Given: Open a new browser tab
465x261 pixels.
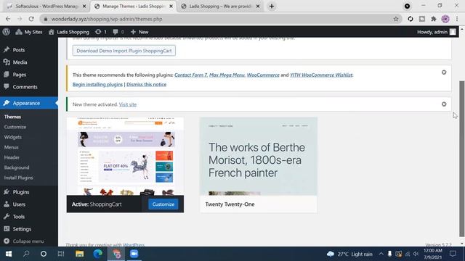Looking at the screenshot, I should click(272, 6).
